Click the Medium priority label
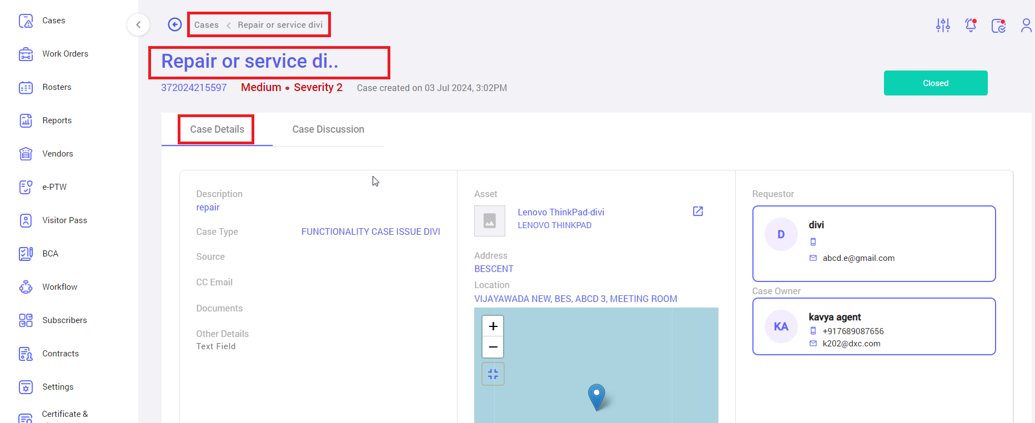This screenshot has width=1035, height=423. tap(261, 87)
